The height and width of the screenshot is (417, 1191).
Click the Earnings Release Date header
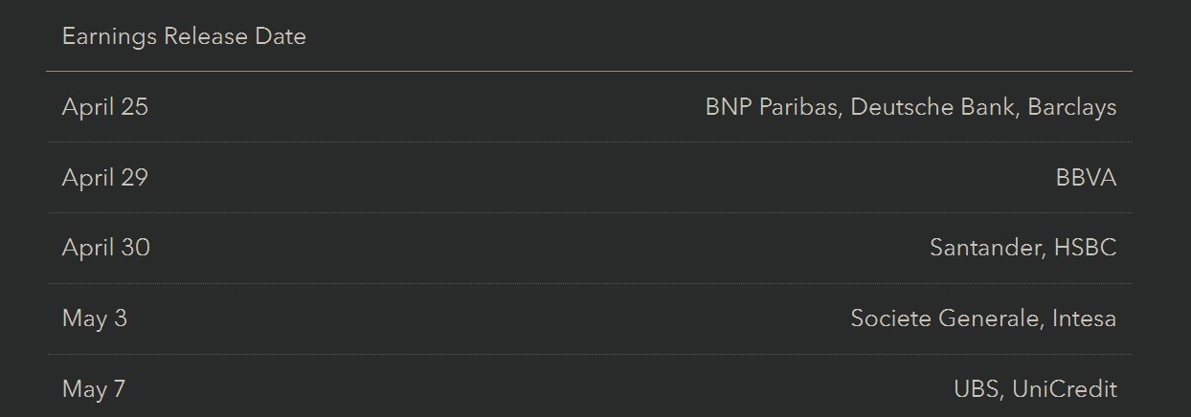184,36
